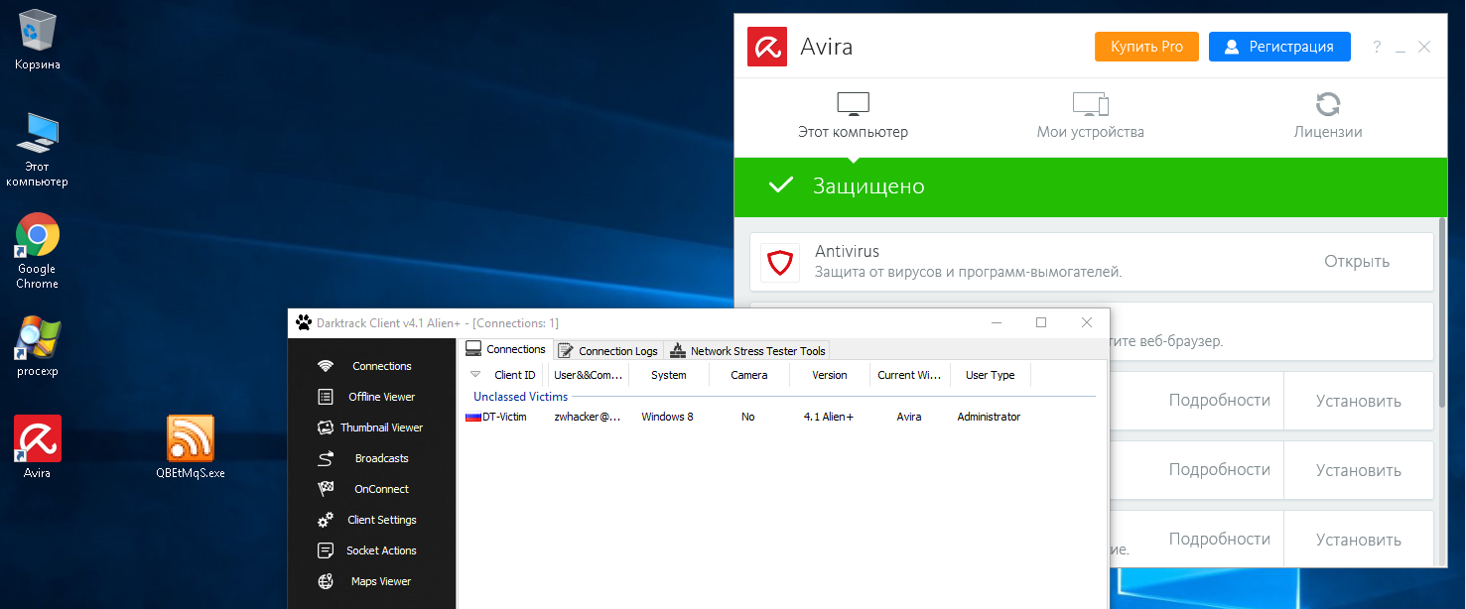Click the Avira red umbrella logo

pyautogui.click(x=767, y=47)
